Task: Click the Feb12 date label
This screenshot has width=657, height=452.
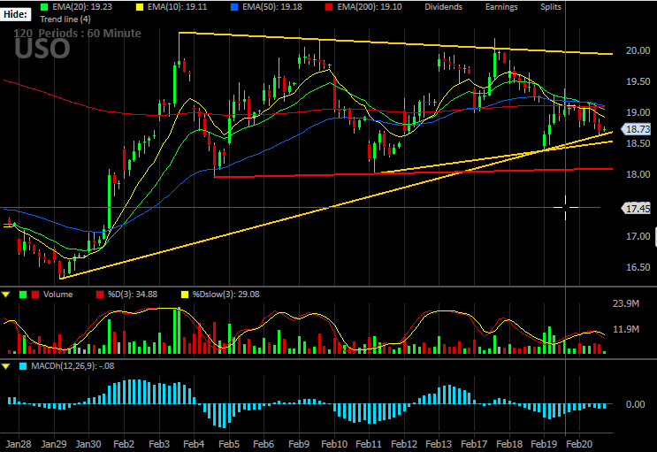Action: (404, 444)
